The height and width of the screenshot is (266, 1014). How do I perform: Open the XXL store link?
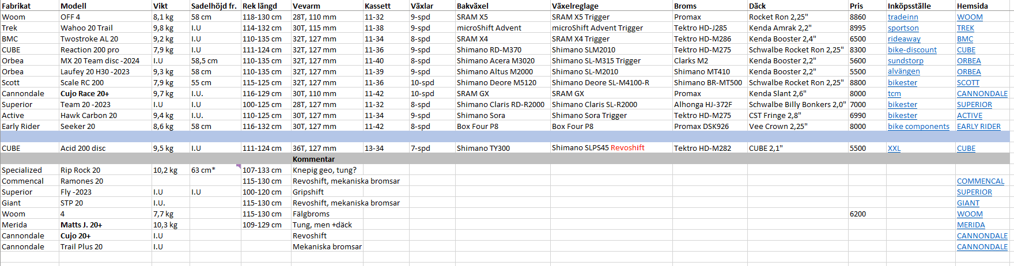tap(894, 149)
